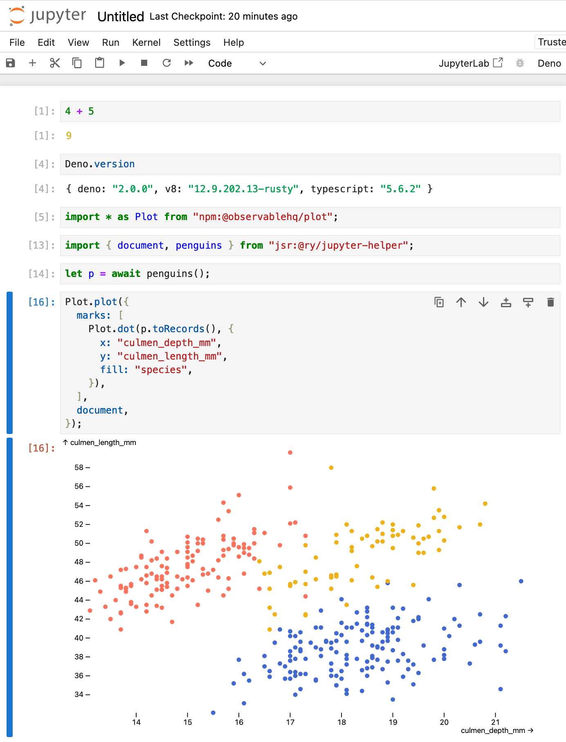The height and width of the screenshot is (742, 566).
Task: Open the Kernel menu
Action: (x=146, y=43)
